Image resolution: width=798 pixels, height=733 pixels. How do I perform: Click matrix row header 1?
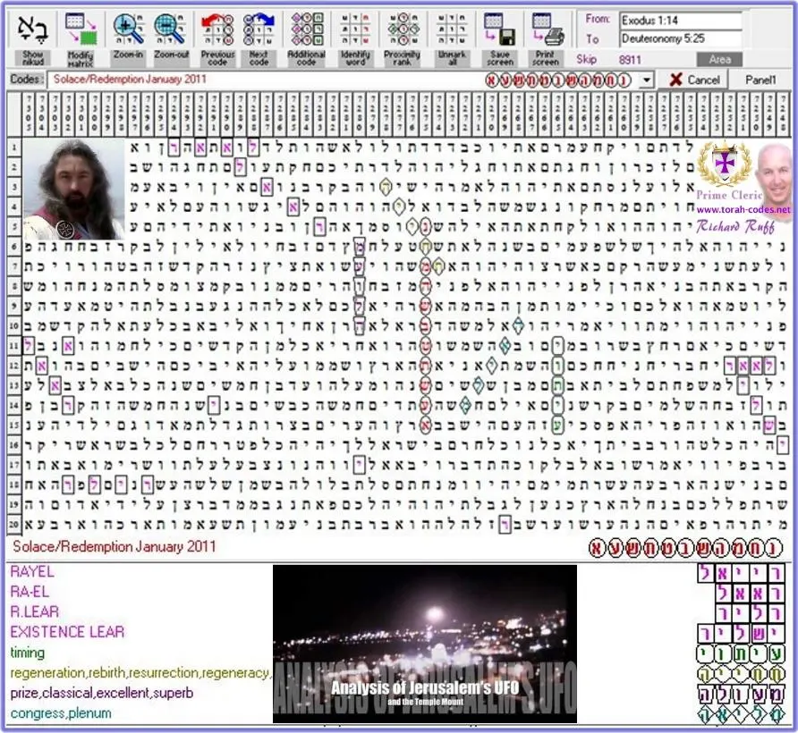click(14, 147)
